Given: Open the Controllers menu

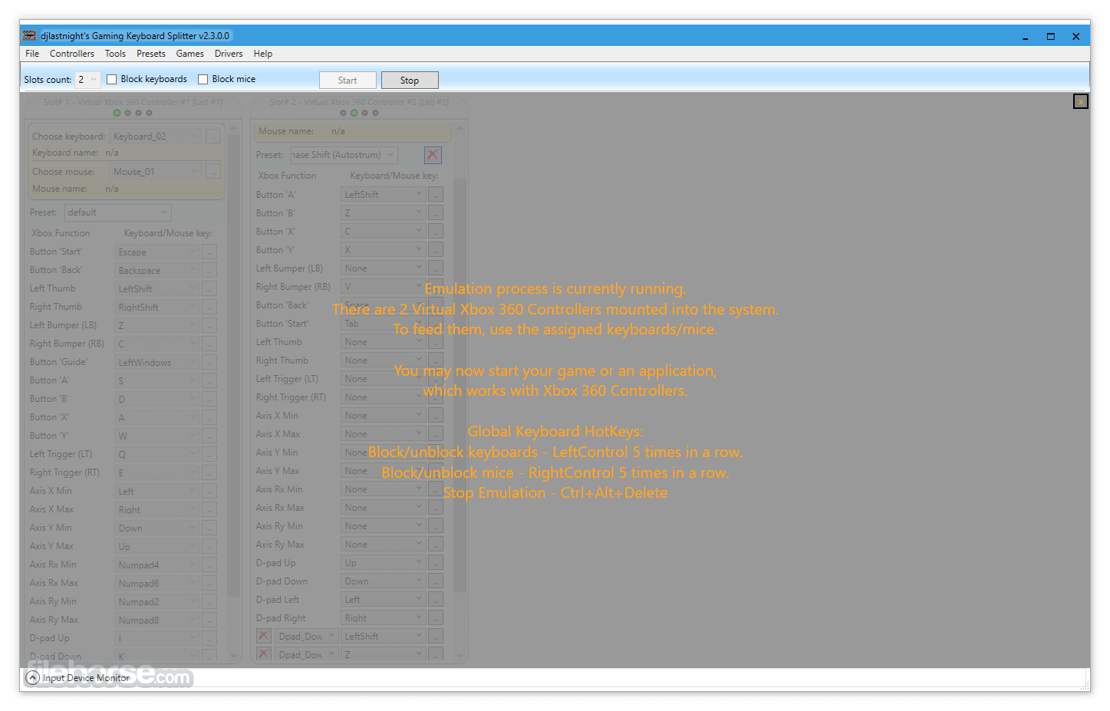Looking at the screenshot, I should pos(72,54).
